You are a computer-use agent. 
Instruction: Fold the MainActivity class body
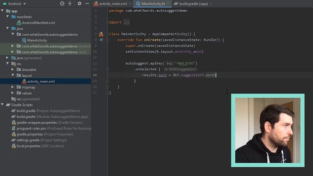point(108,34)
